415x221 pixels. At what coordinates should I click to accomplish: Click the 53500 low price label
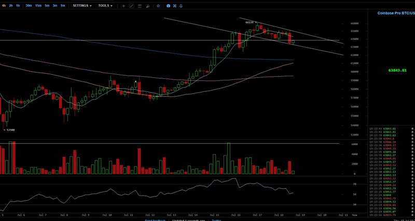10,130
